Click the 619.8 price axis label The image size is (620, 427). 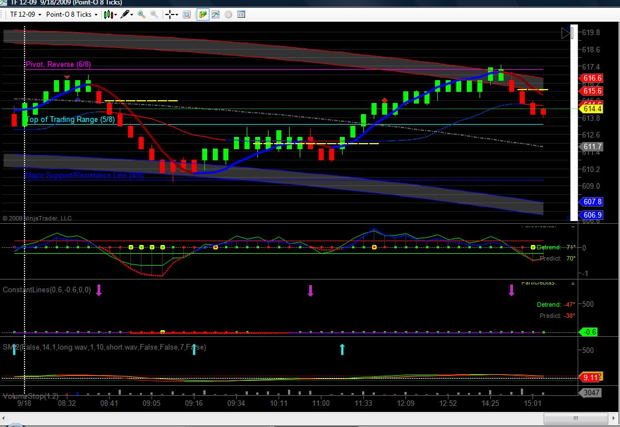click(590, 32)
